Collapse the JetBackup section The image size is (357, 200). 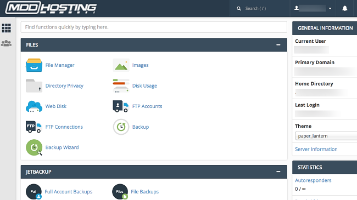(x=278, y=172)
